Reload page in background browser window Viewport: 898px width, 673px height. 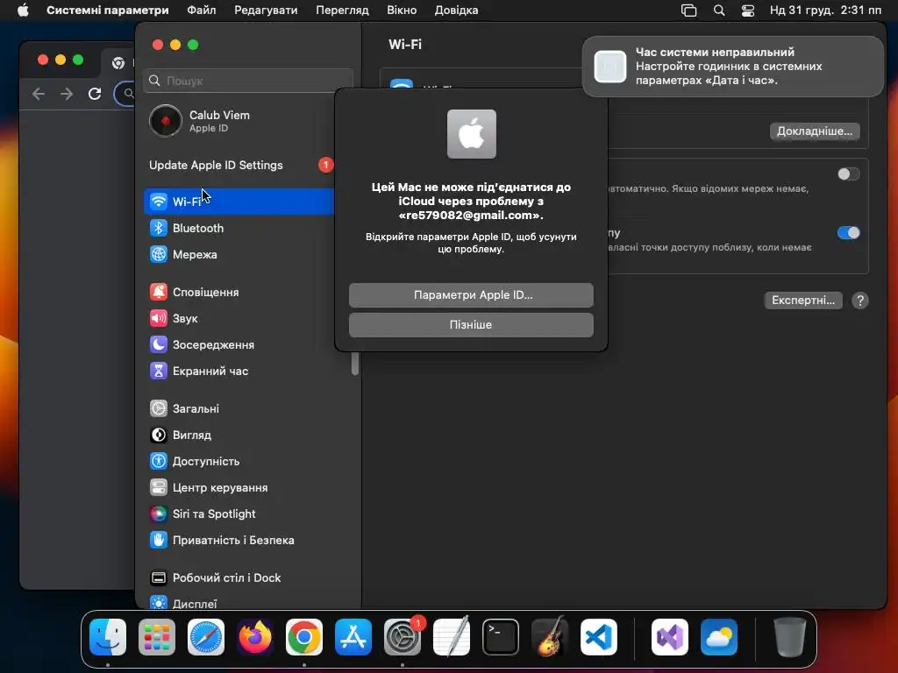95,94
